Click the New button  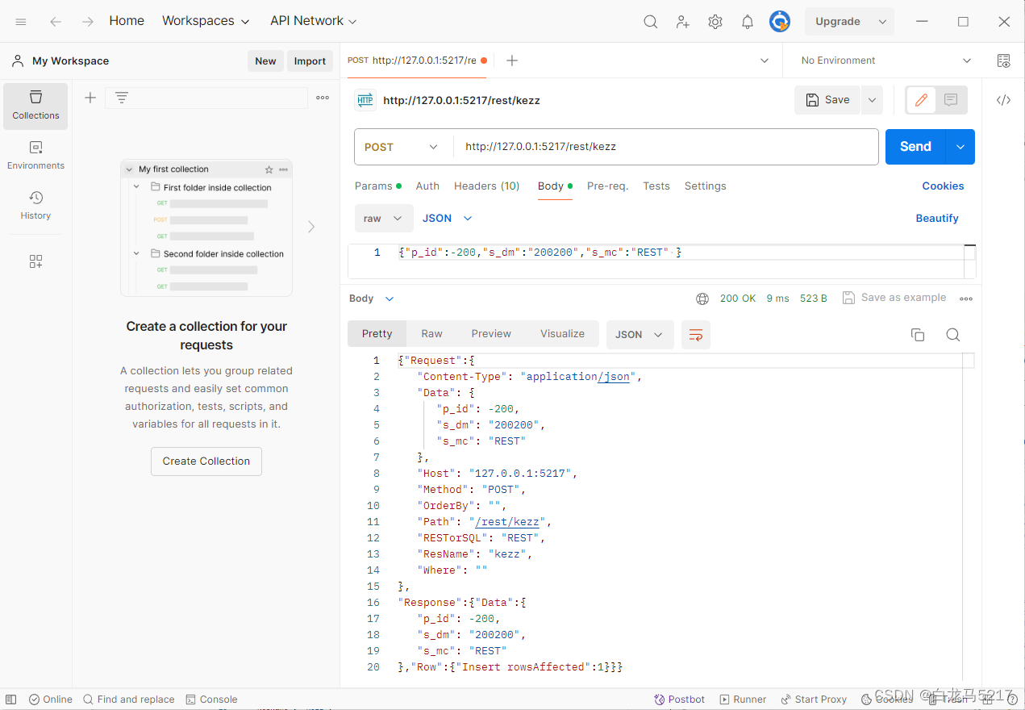[265, 61]
